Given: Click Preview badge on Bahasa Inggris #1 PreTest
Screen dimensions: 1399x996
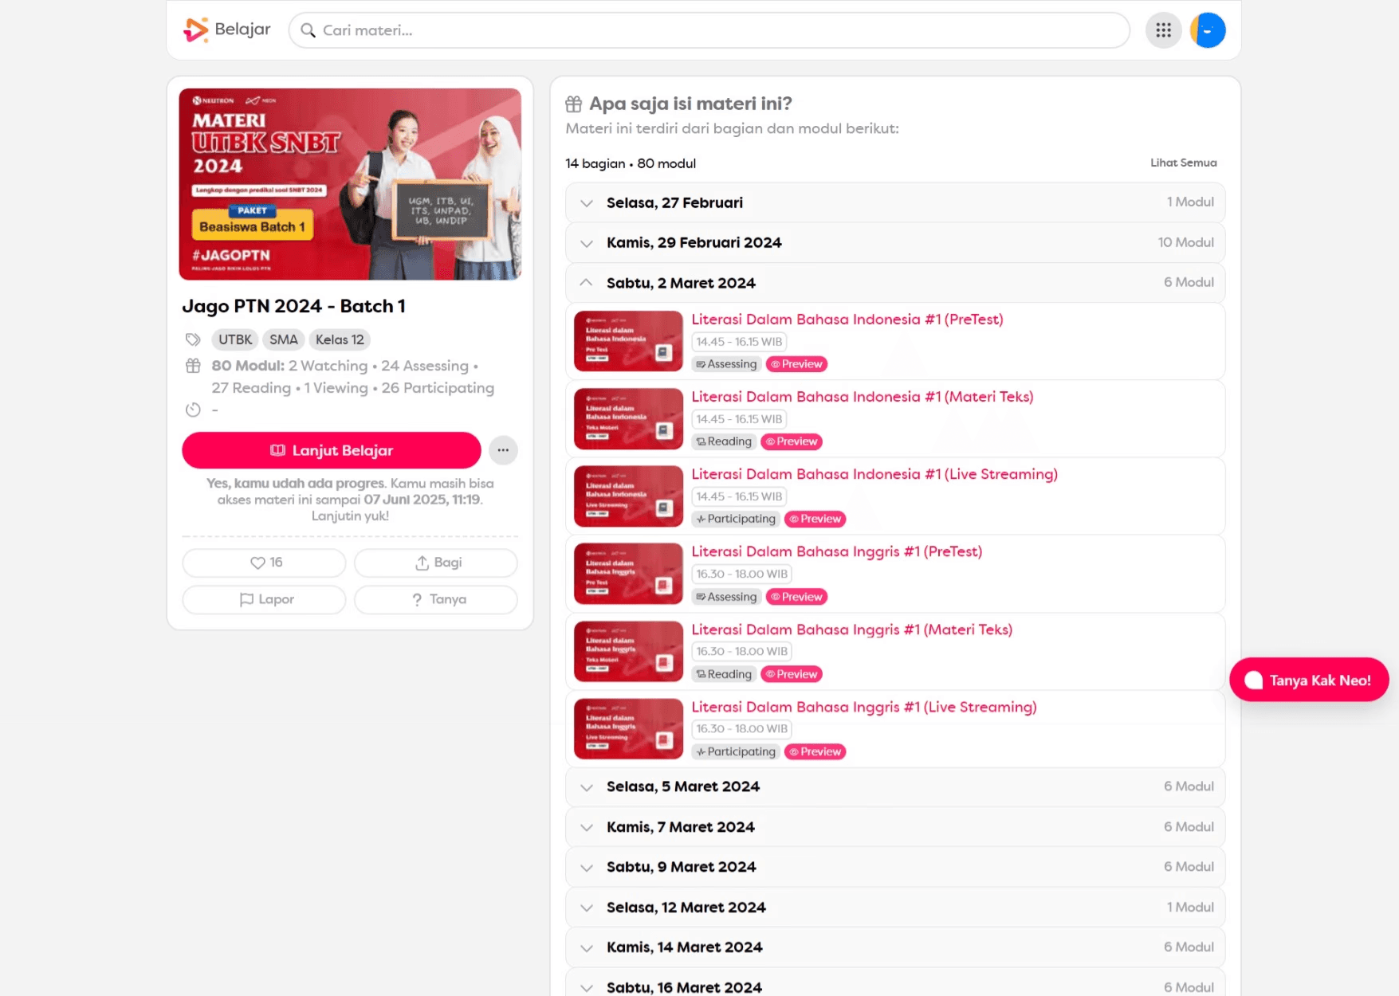Looking at the screenshot, I should click(796, 597).
